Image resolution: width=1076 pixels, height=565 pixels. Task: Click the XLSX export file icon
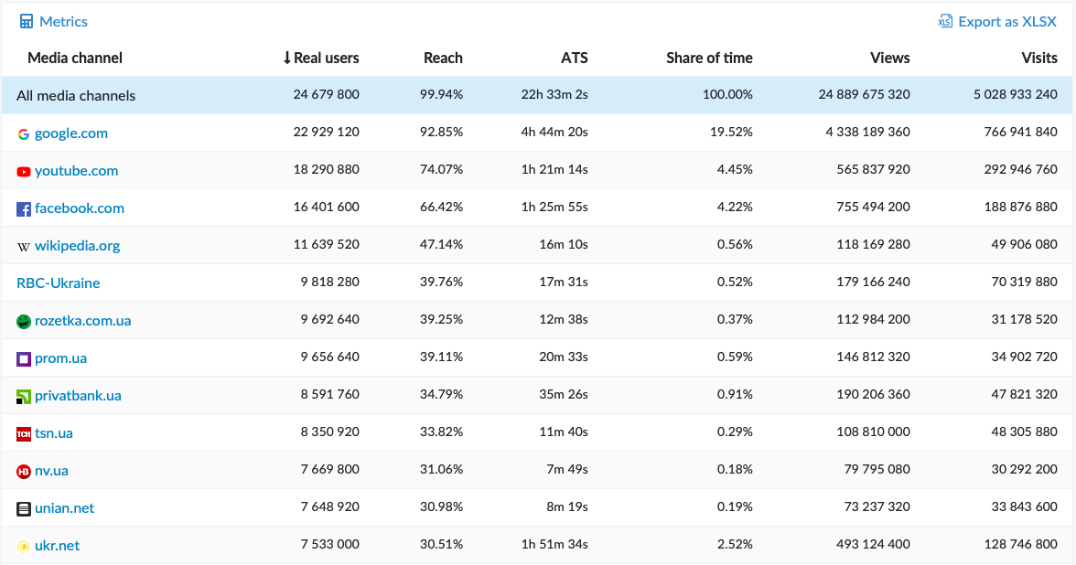tap(945, 22)
